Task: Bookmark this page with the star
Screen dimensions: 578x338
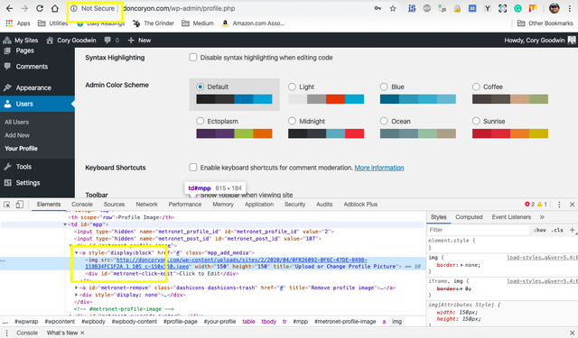Action: click(x=393, y=8)
